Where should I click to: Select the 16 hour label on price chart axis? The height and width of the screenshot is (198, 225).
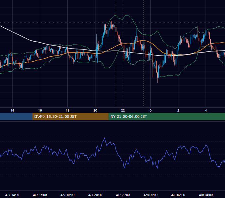pos(40,111)
